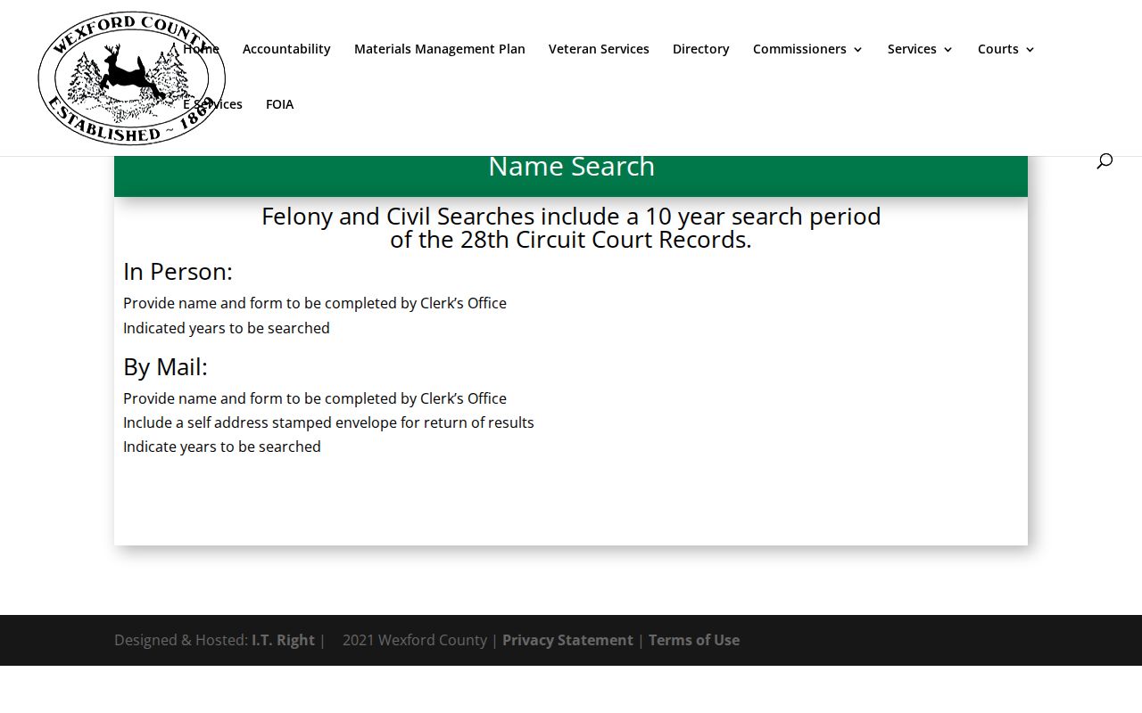Screen dimensions: 1142x713
Task: Navigate to Veteran Services
Action: pos(599,49)
